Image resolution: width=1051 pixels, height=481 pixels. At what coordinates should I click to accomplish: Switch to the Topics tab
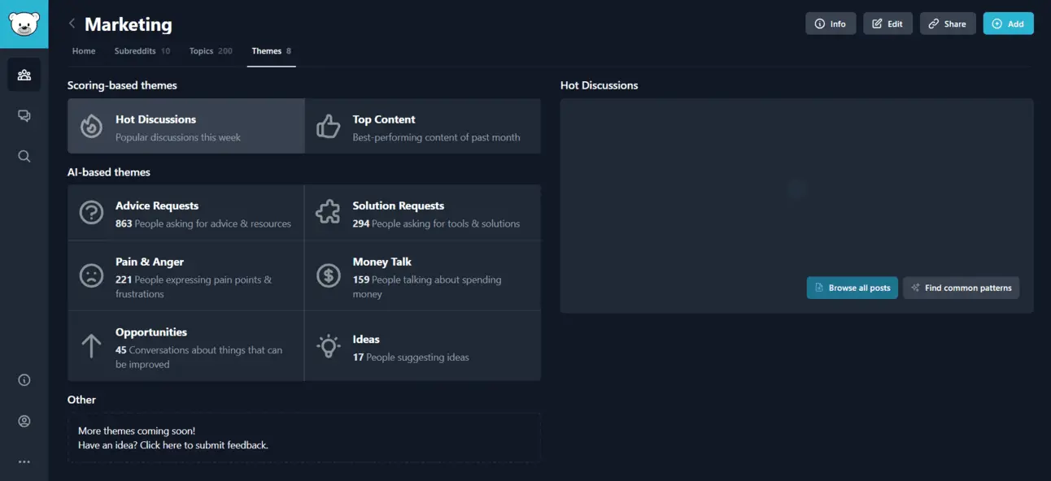click(x=211, y=51)
